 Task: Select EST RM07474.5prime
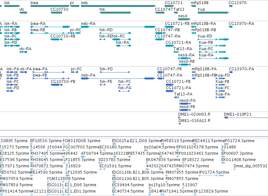pos(193,166)
